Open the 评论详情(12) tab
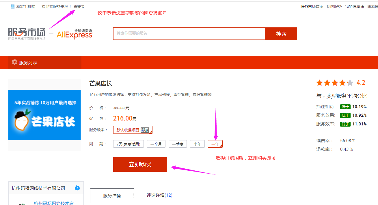Viewport: 378px width, 205px height. (x=159, y=195)
